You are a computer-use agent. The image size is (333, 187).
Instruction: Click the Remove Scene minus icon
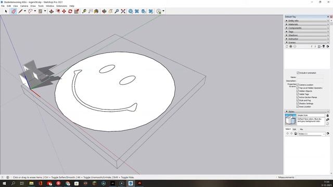point(295,46)
